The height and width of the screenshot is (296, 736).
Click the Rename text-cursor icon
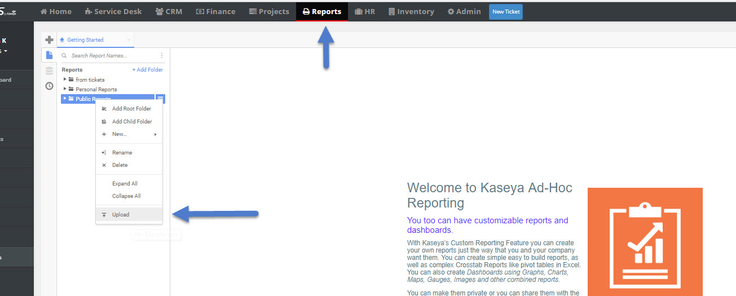pos(104,153)
